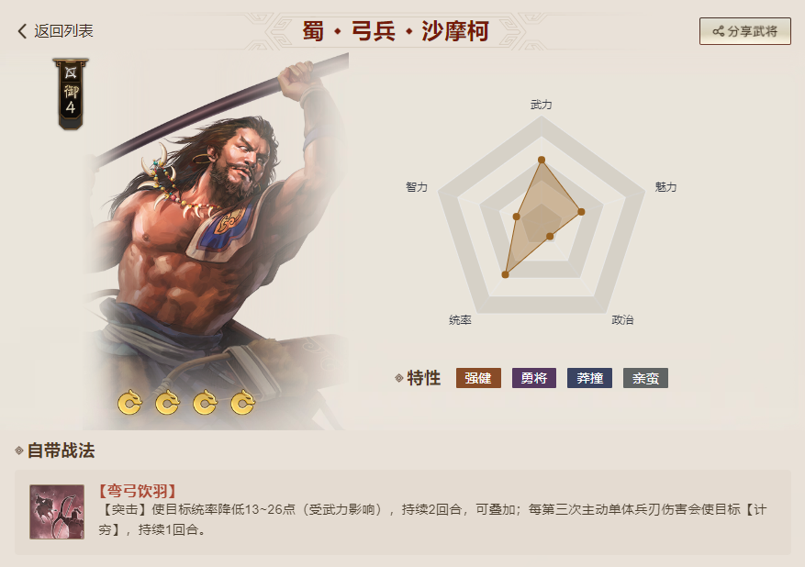Click the back arrow chevron icon

21,31
